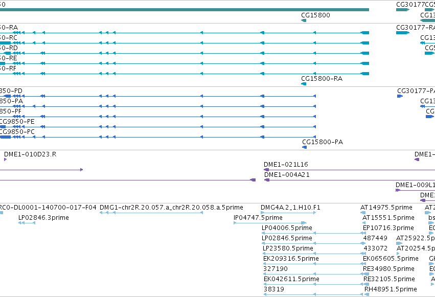Click the 487449 feature label
This screenshot has width=435, height=297.
[x=375, y=238]
